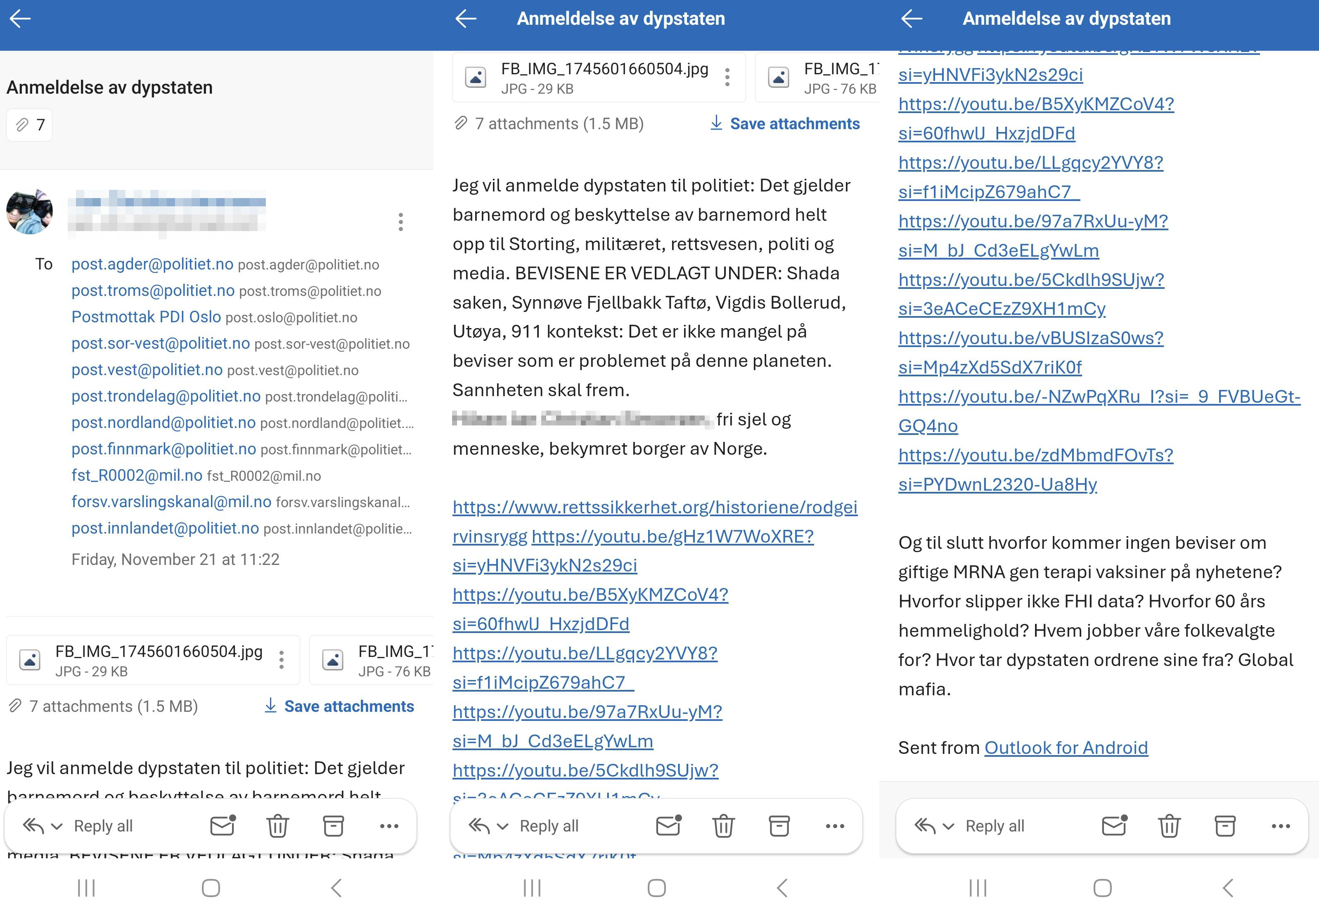Tap Android home button under left panel
Image resolution: width=1319 pixels, height=914 pixels.
click(x=211, y=888)
